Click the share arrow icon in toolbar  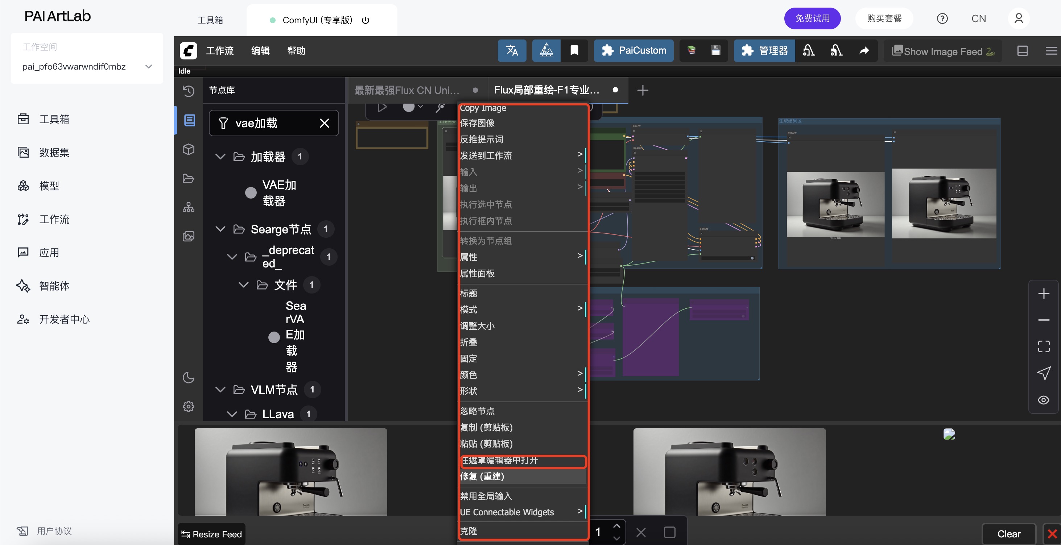[x=864, y=51]
